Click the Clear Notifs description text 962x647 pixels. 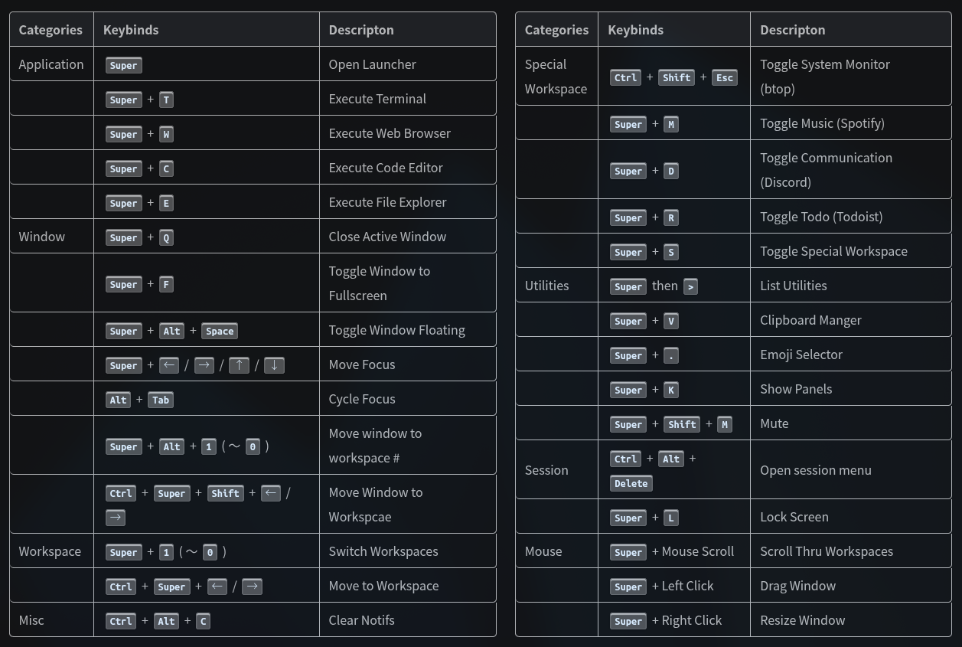tap(361, 620)
